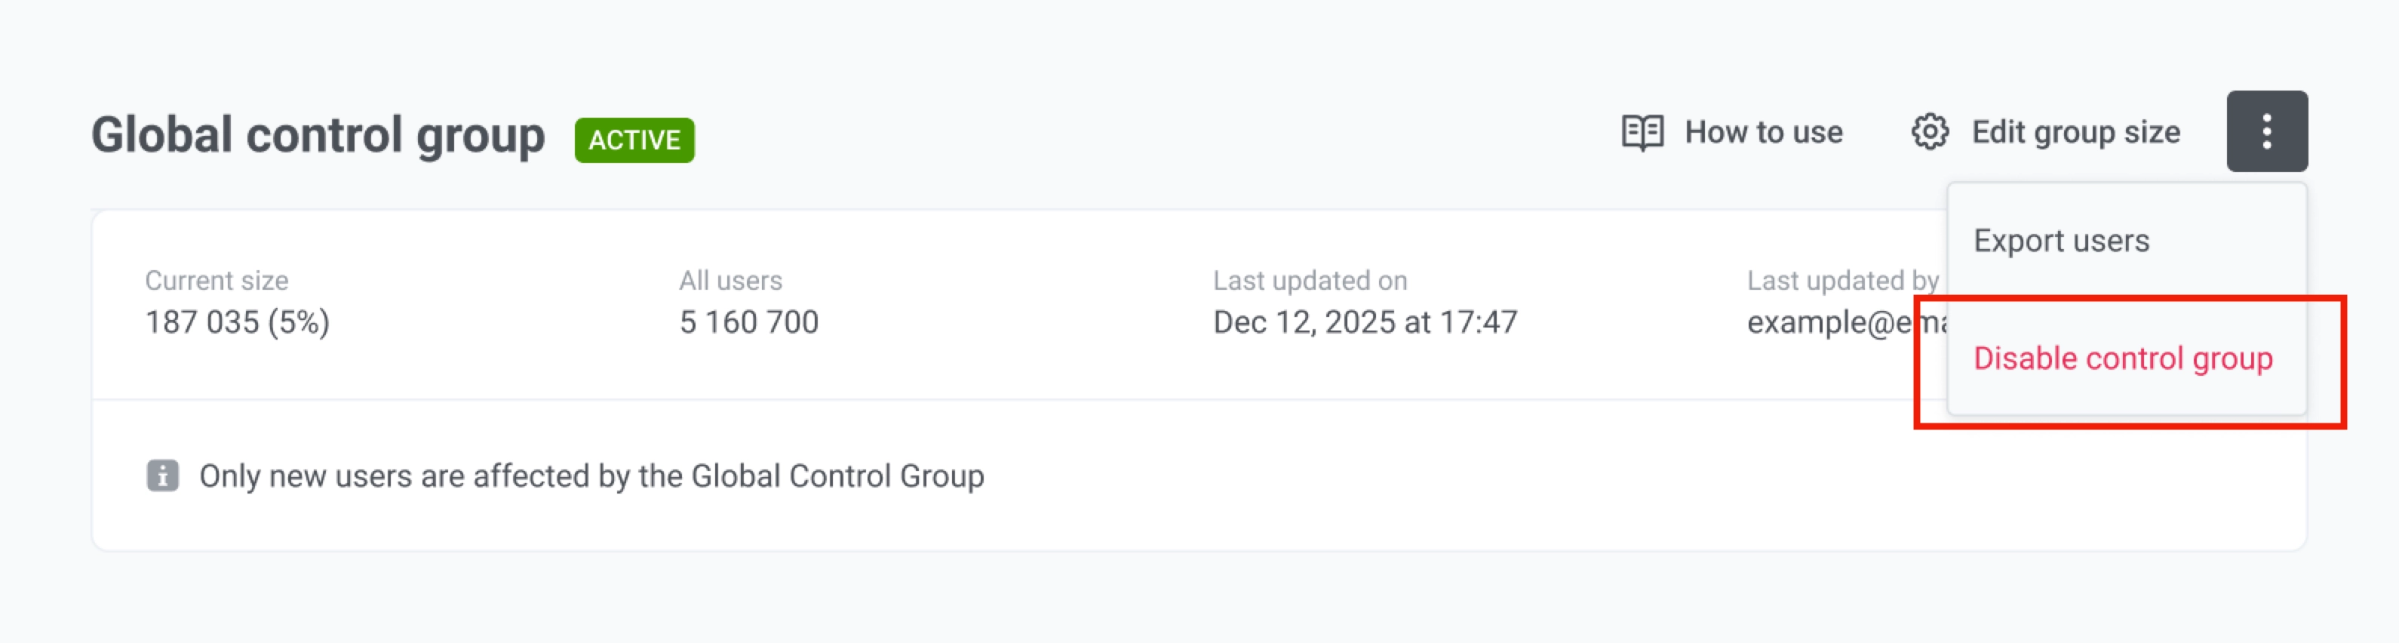
Task: Select Export users from the menu
Action: click(2063, 239)
